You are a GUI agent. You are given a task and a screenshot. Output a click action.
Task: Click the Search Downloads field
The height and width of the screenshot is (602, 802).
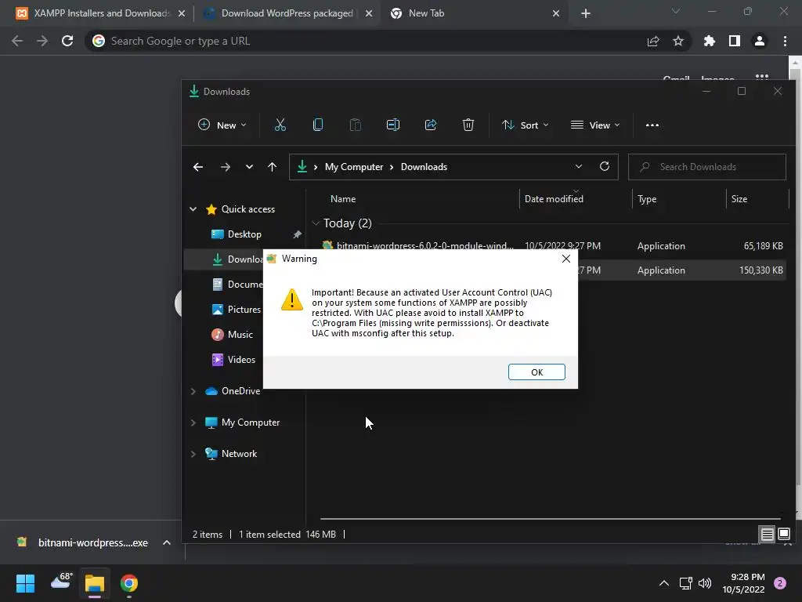pyautogui.click(x=707, y=167)
